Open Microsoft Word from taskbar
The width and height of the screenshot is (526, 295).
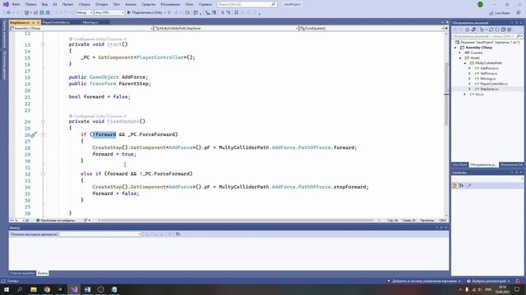pyautogui.click(x=88, y=289)
